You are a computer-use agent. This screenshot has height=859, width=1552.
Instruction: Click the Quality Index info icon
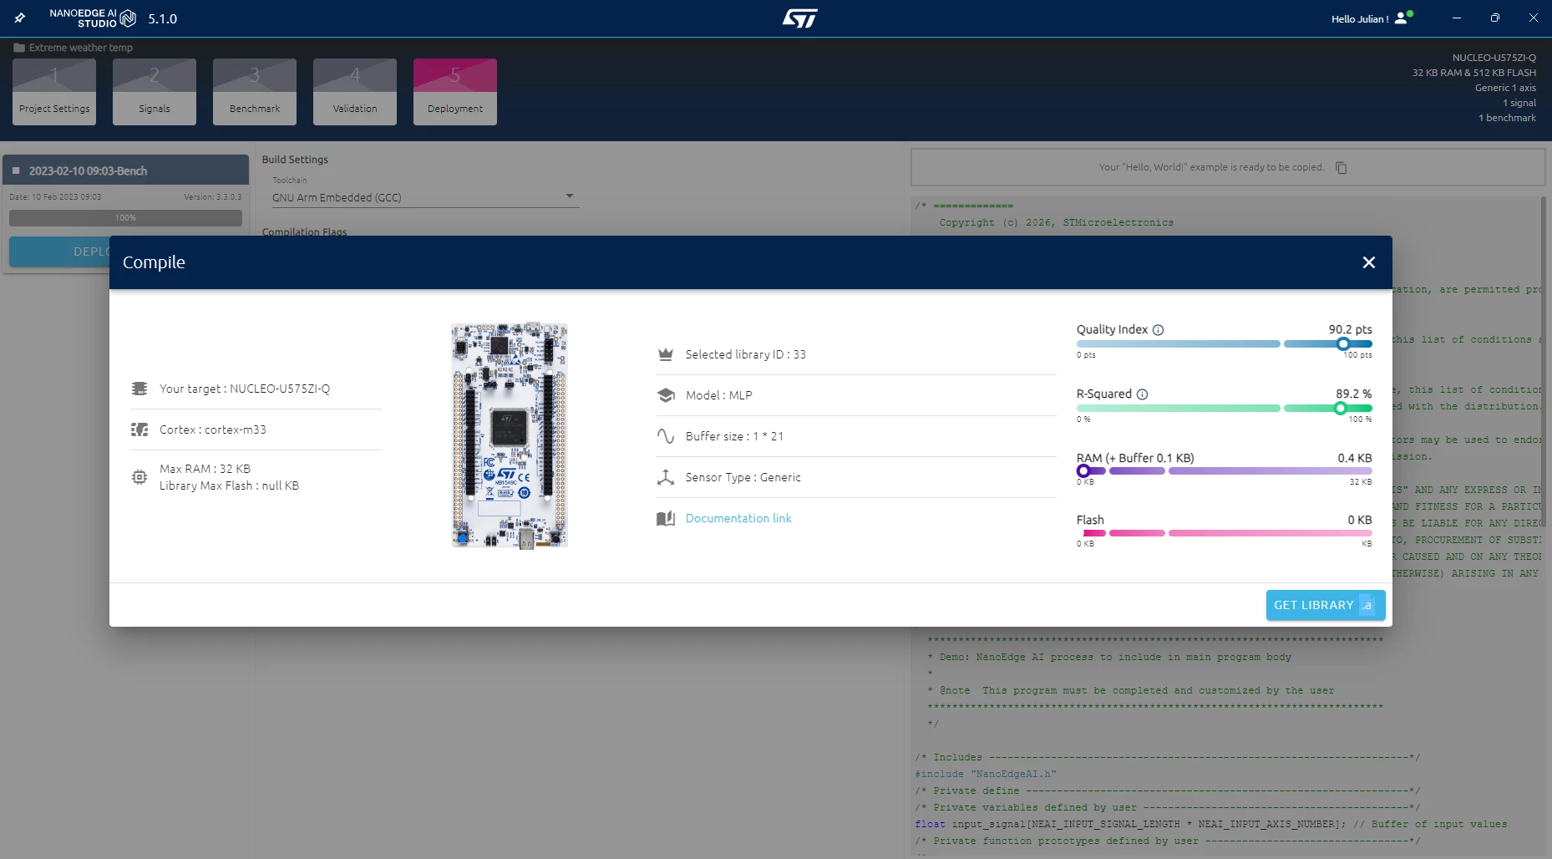[x=1158, y=330]
